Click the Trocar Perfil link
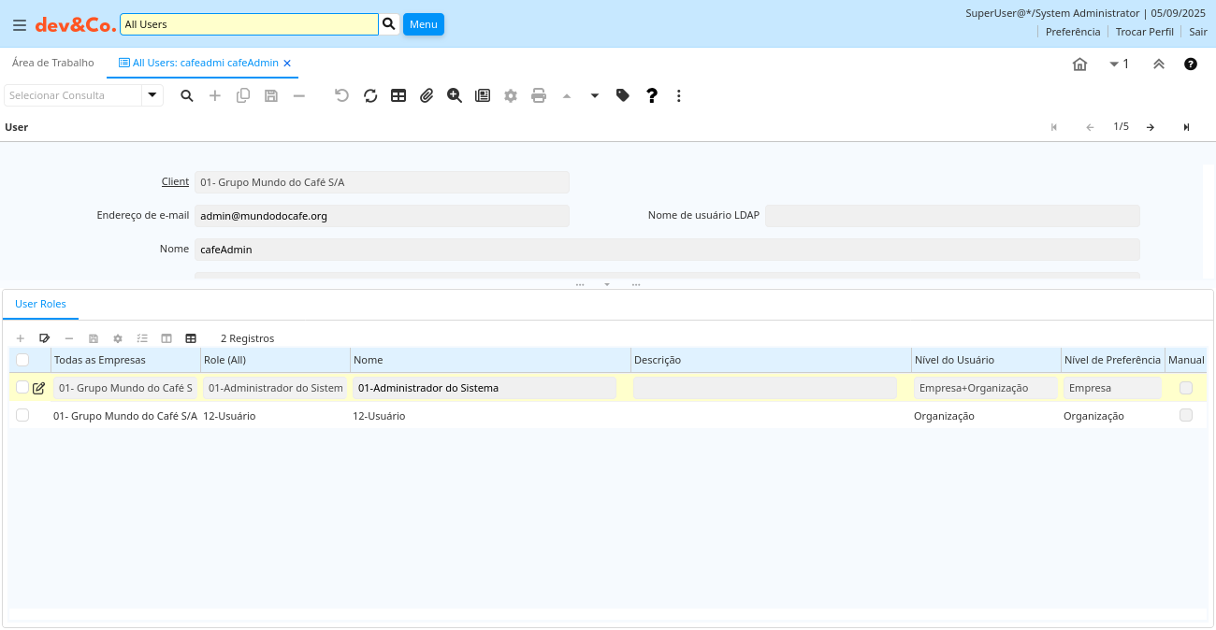 [1144, 32]
